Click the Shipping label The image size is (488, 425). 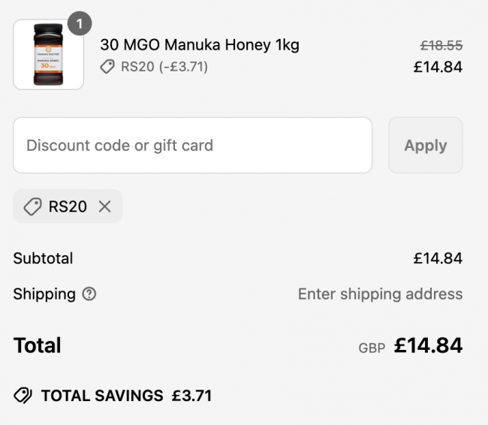(x=44, y=294)
